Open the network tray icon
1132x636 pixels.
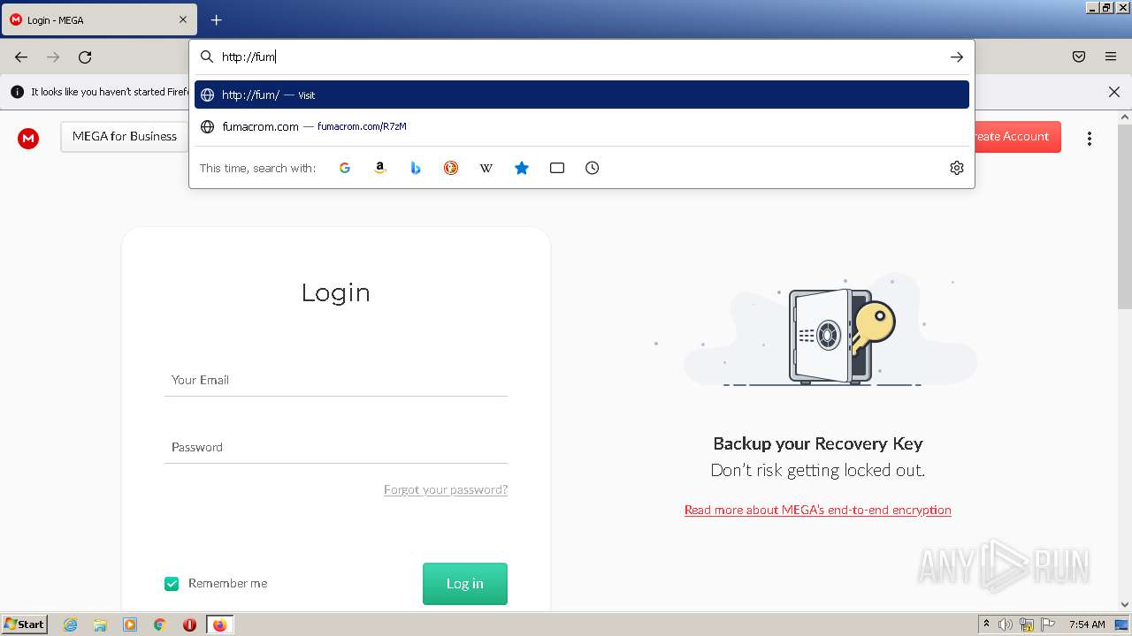(1027, 625)
